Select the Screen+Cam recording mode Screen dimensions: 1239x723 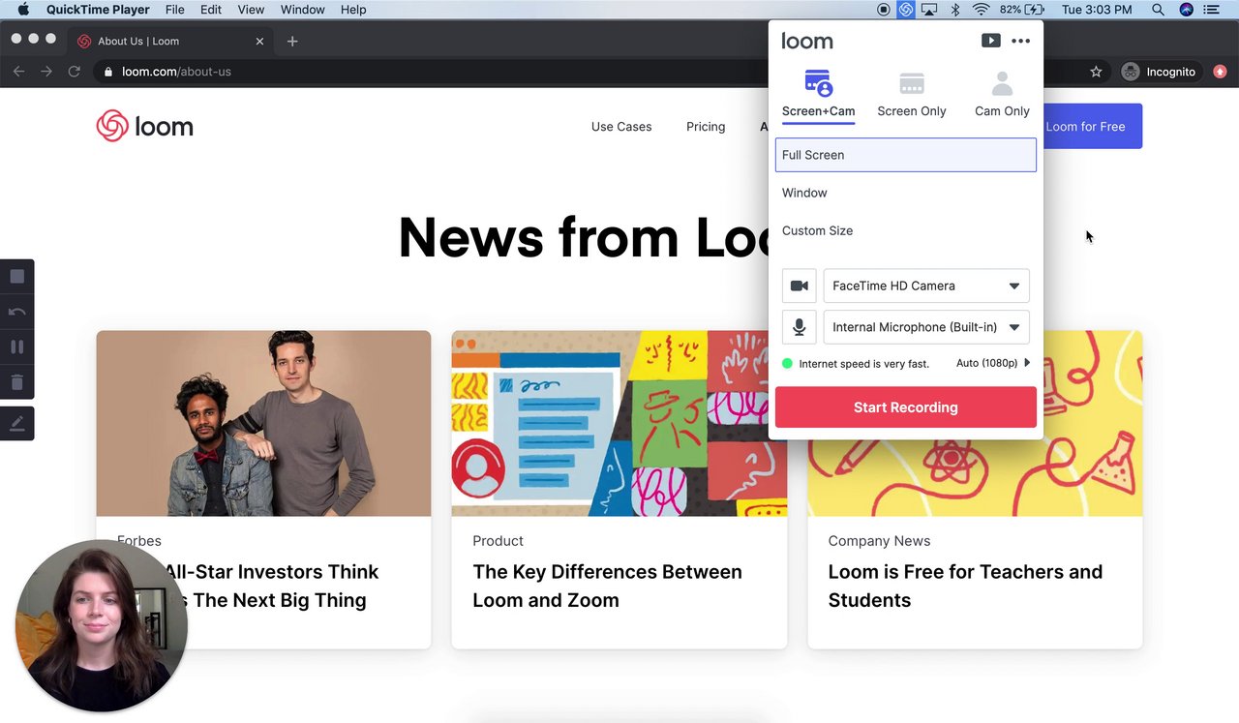[x=818, y=94]
